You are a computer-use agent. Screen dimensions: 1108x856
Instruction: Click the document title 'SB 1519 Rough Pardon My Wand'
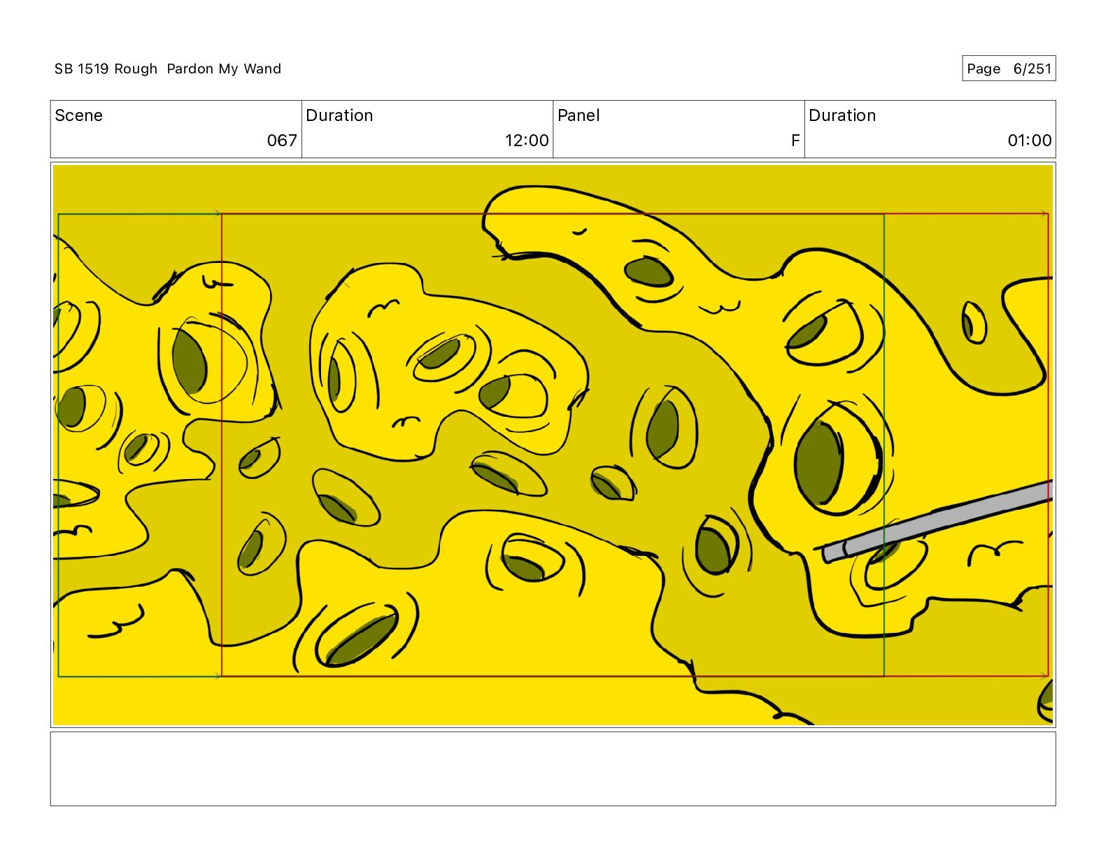[168, 69]
